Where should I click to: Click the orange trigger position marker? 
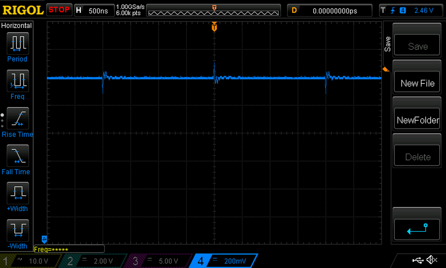pyautogui.click(x=214, y=27)
